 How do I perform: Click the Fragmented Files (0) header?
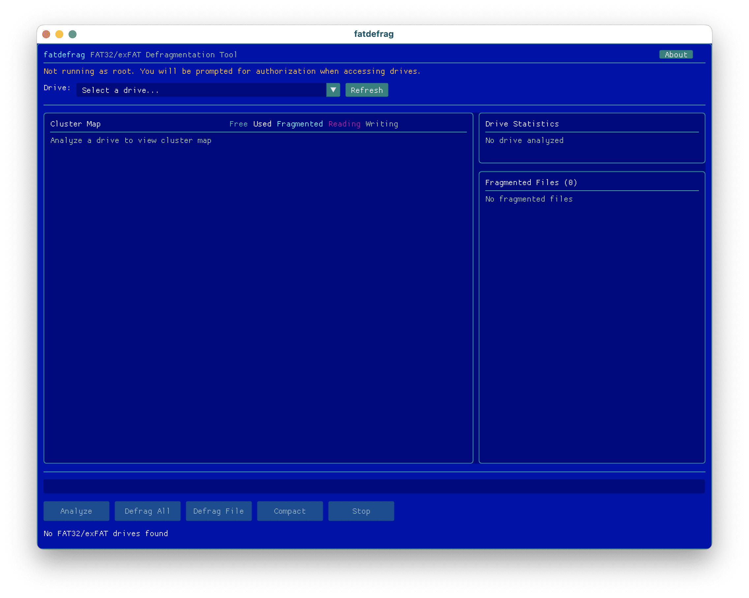point(531,182)
